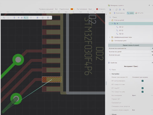The width and height of the screenshot is (153, 115).
Task: Toggle the ПО только по осям checkbox
Action: (x=142, y=92)
